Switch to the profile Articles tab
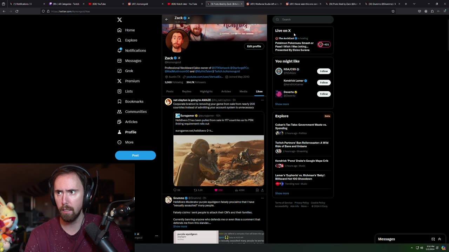 click(x=226, y=91)
